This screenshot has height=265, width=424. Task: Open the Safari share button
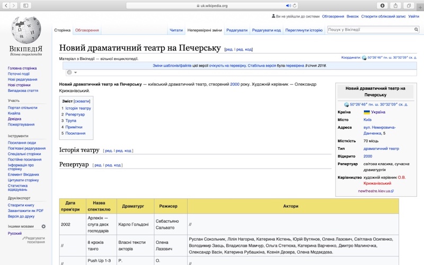click(395, 5)
